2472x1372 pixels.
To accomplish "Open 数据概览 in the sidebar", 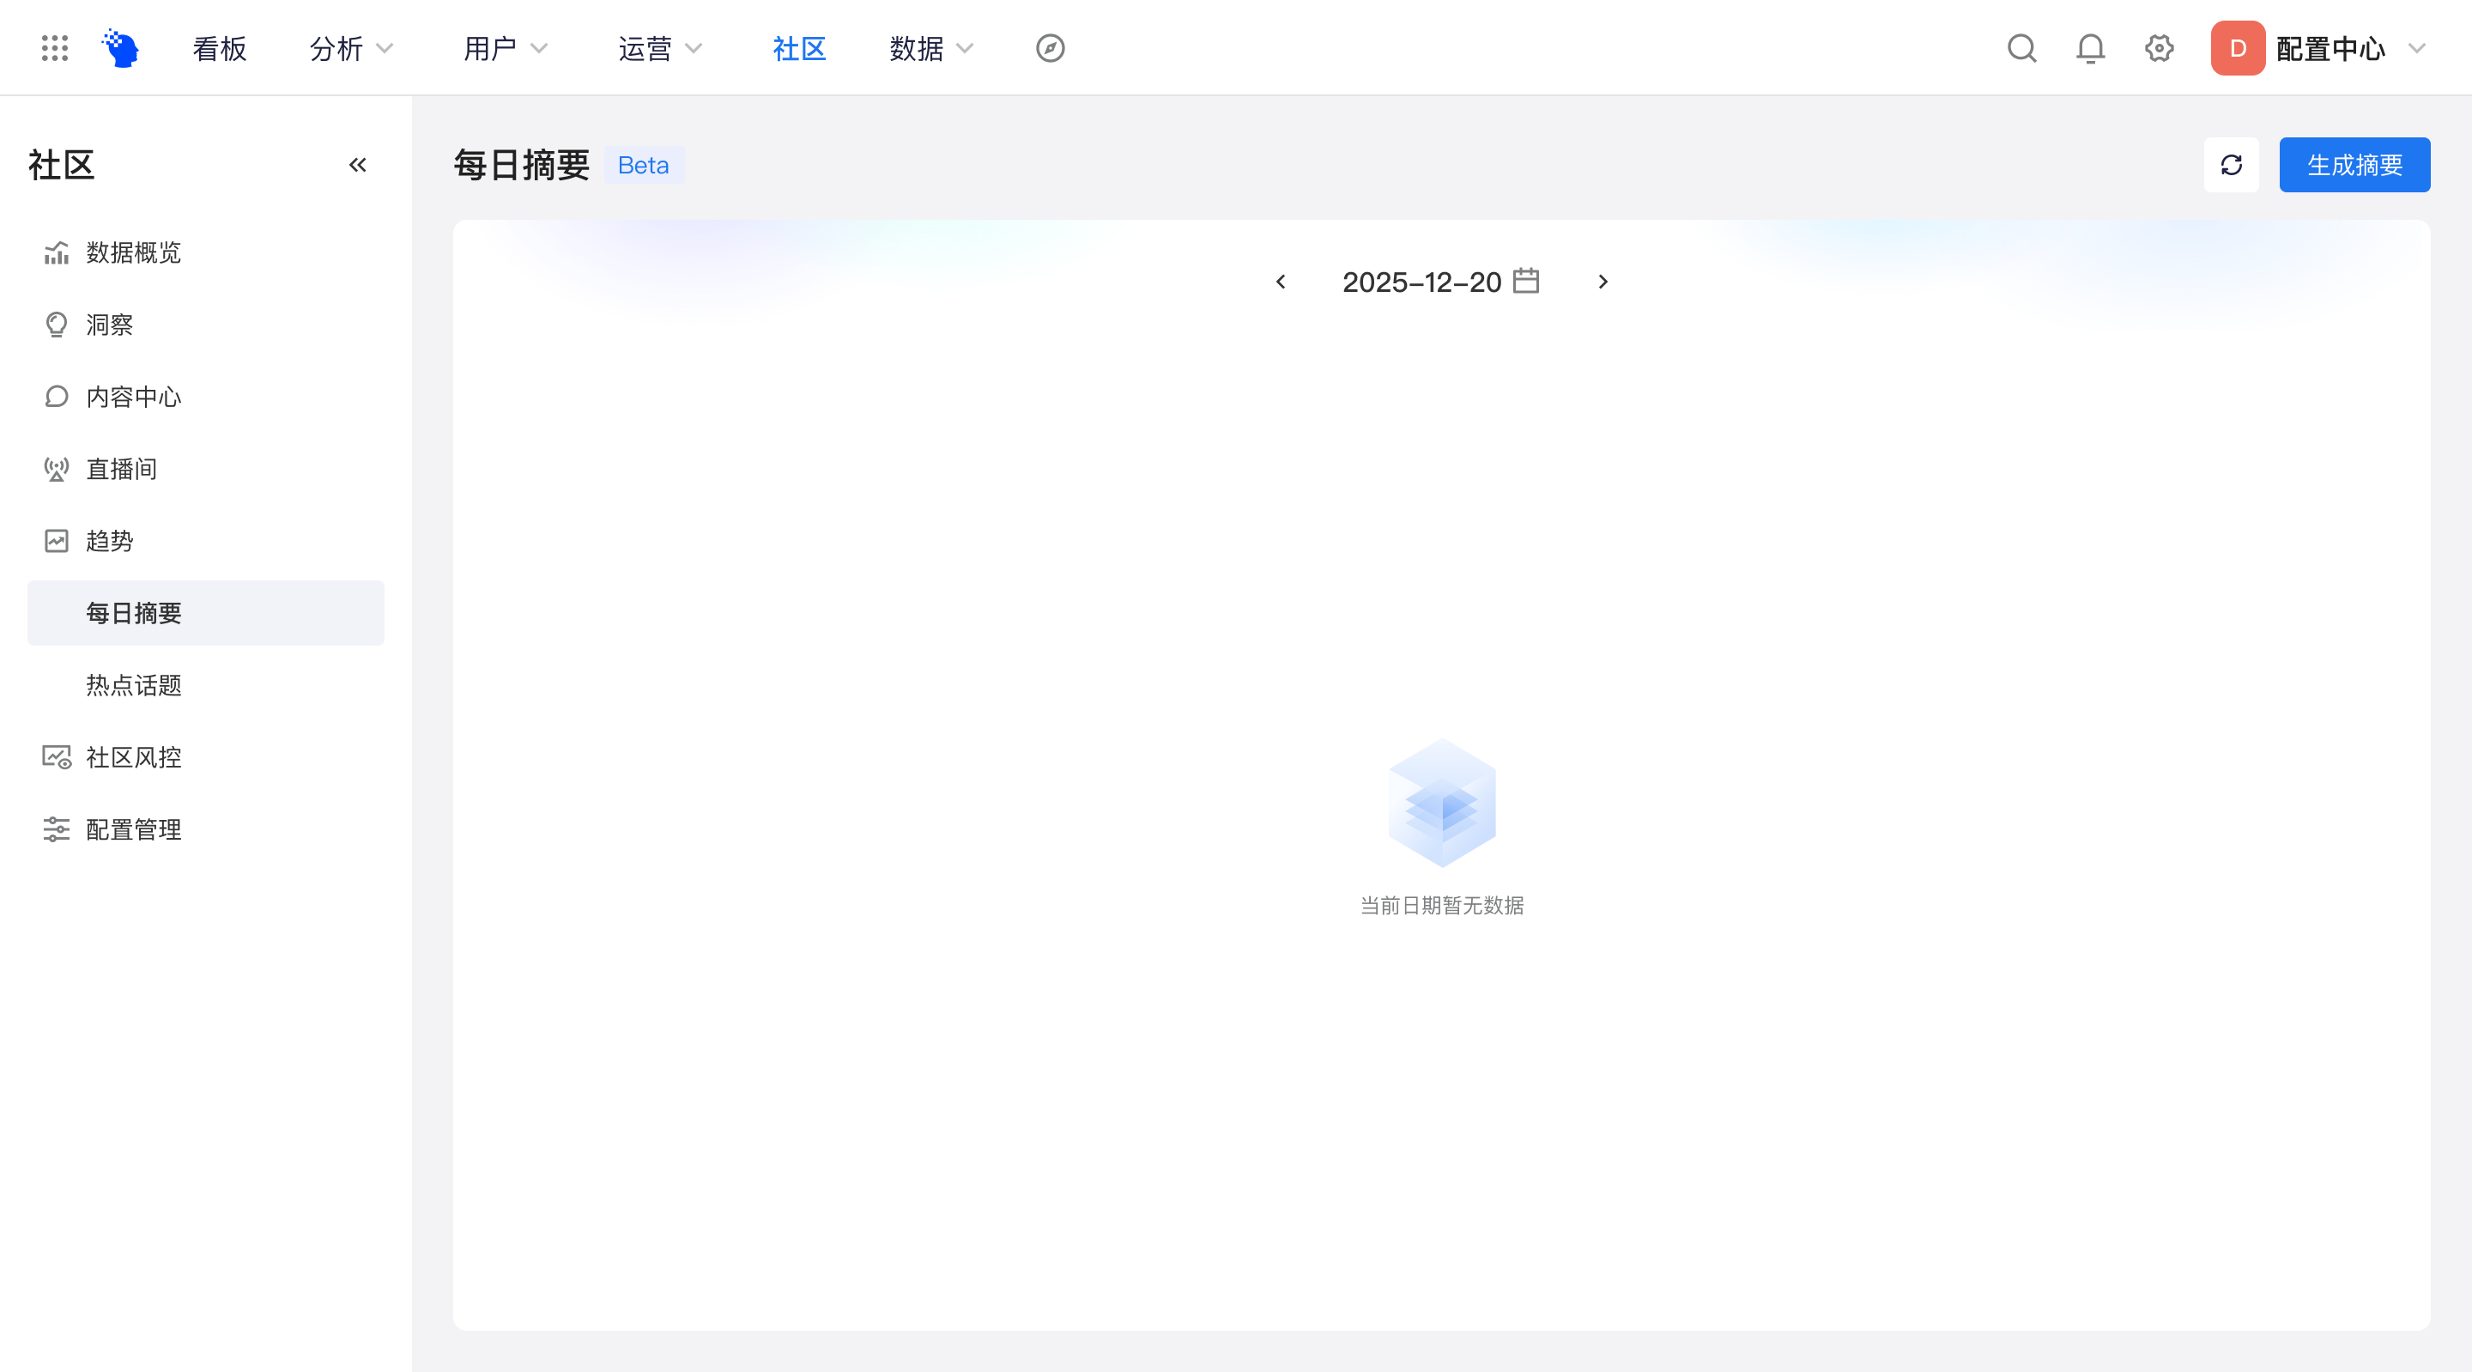I will point(205,252).
